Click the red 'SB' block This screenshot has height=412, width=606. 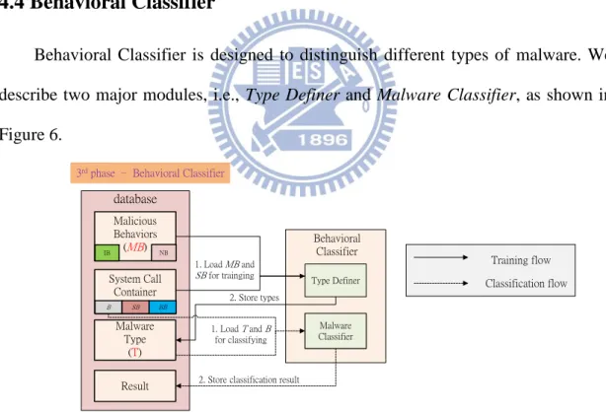tap(135, 308)
